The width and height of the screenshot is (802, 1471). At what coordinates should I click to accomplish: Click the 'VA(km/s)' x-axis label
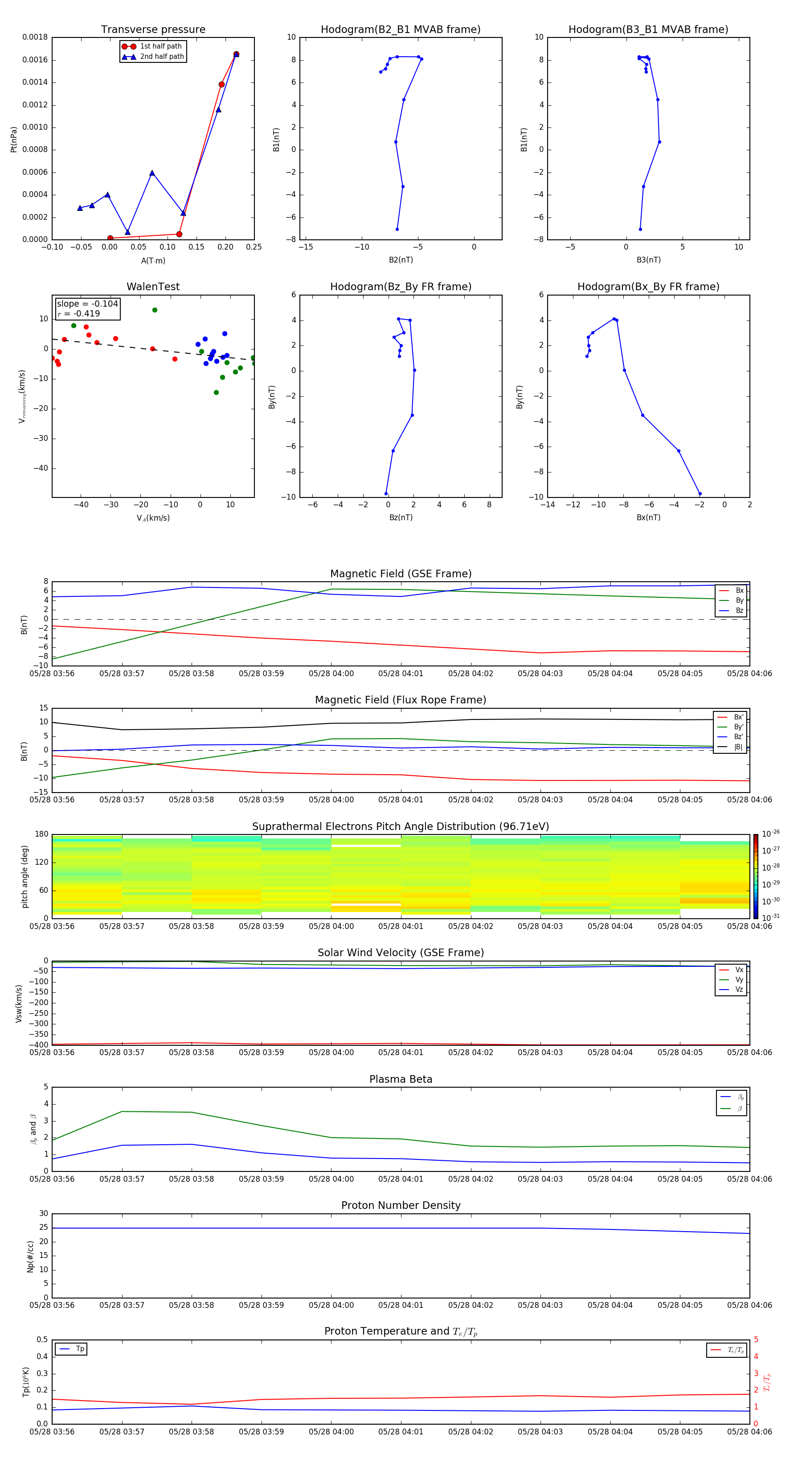(x=153, y=518)
